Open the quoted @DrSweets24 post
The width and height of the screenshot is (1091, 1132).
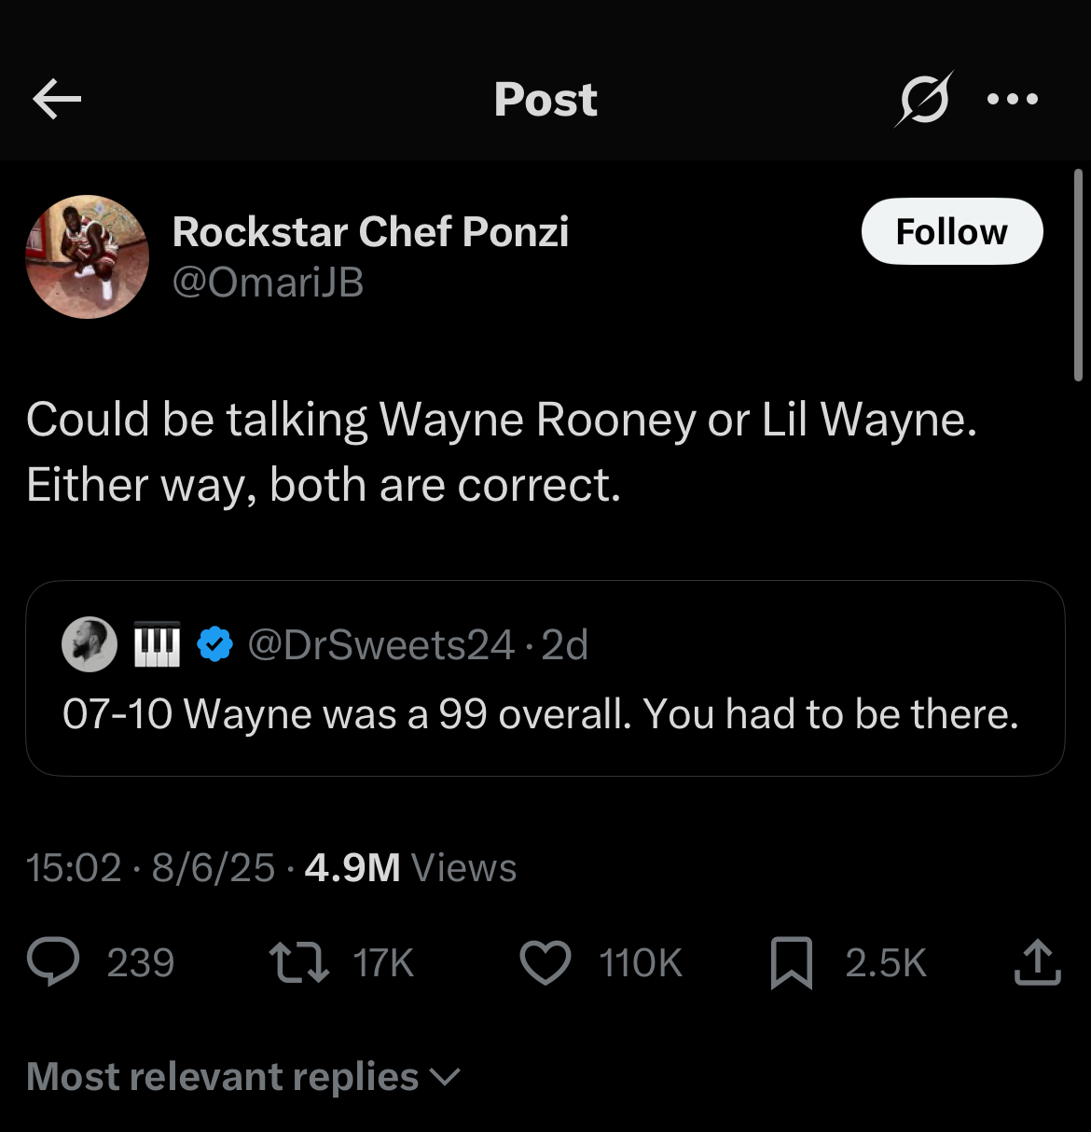pos(545,714)
